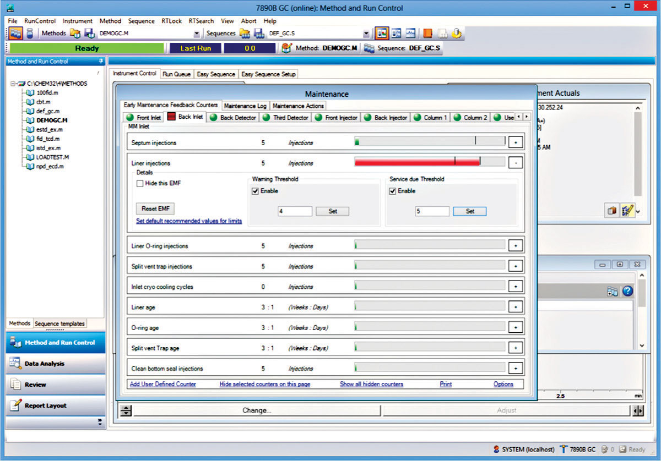Screen dimensions: 661x461
Task: Click the Data Analysis view icon
Action: [16, 364]
